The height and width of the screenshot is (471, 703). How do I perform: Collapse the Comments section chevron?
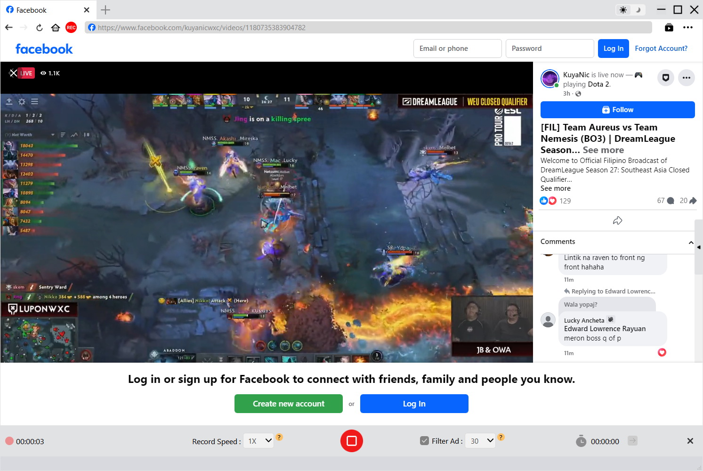(691, 243)
